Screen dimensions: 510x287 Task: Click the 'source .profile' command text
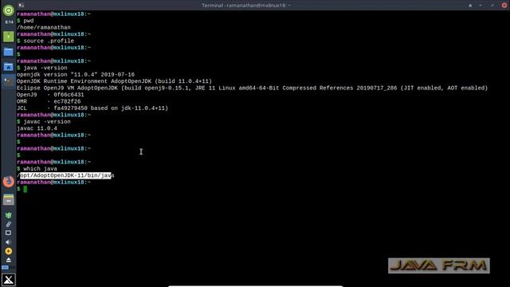tap(49, 41)
